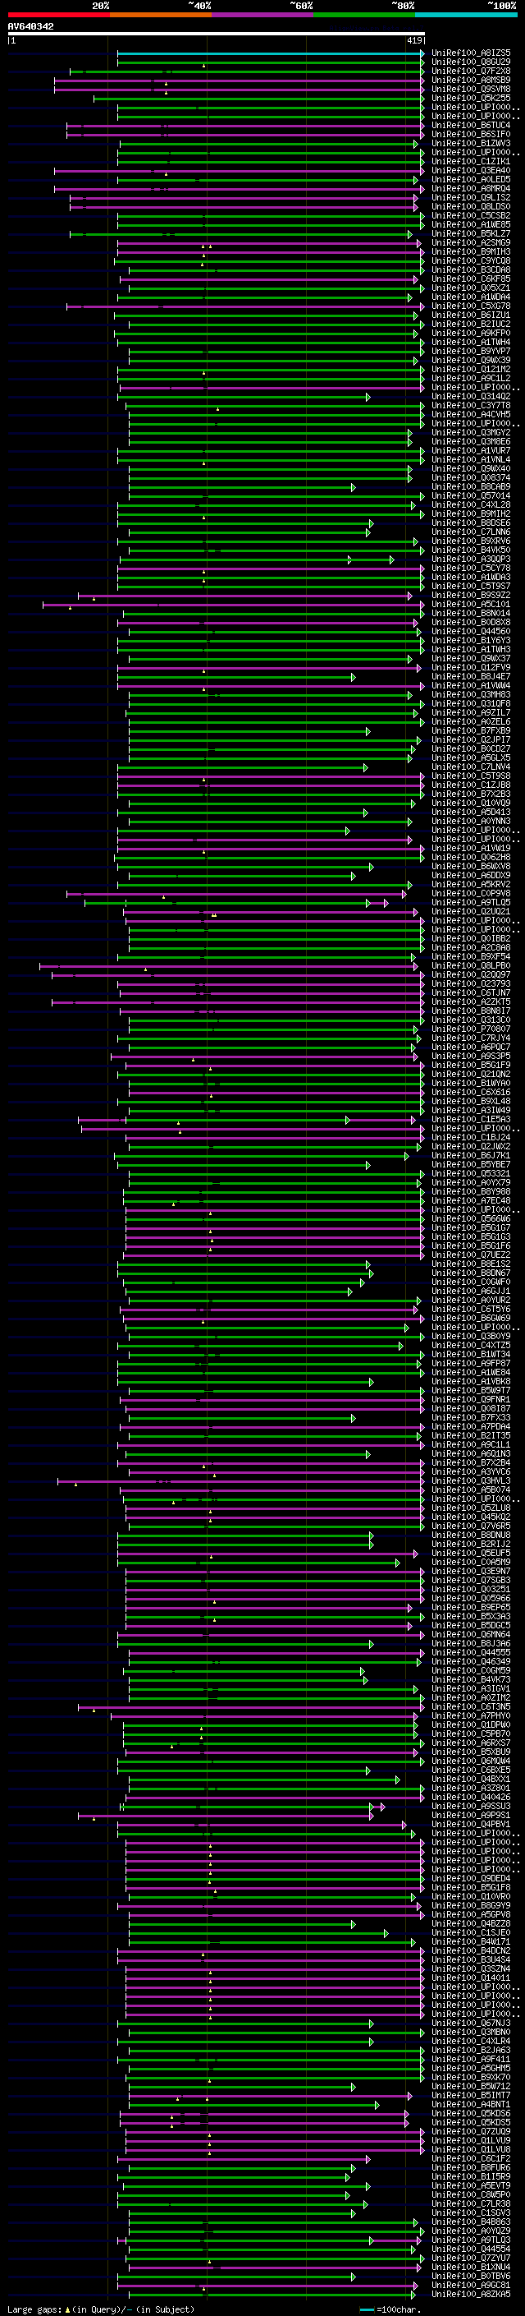Open hit UniRef100_Q2JWX2

click(x=471, y=1147)
